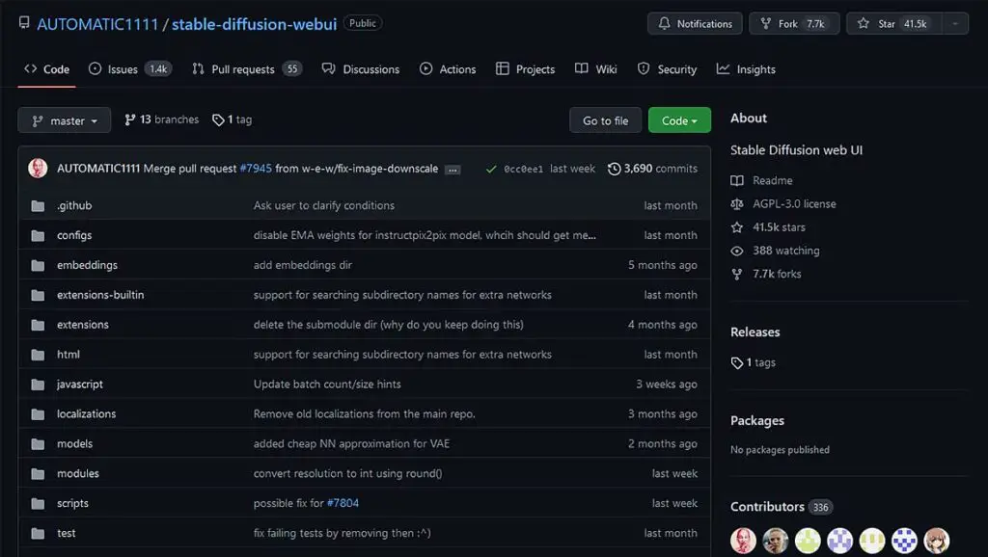Open the Wiki tab

596,69
